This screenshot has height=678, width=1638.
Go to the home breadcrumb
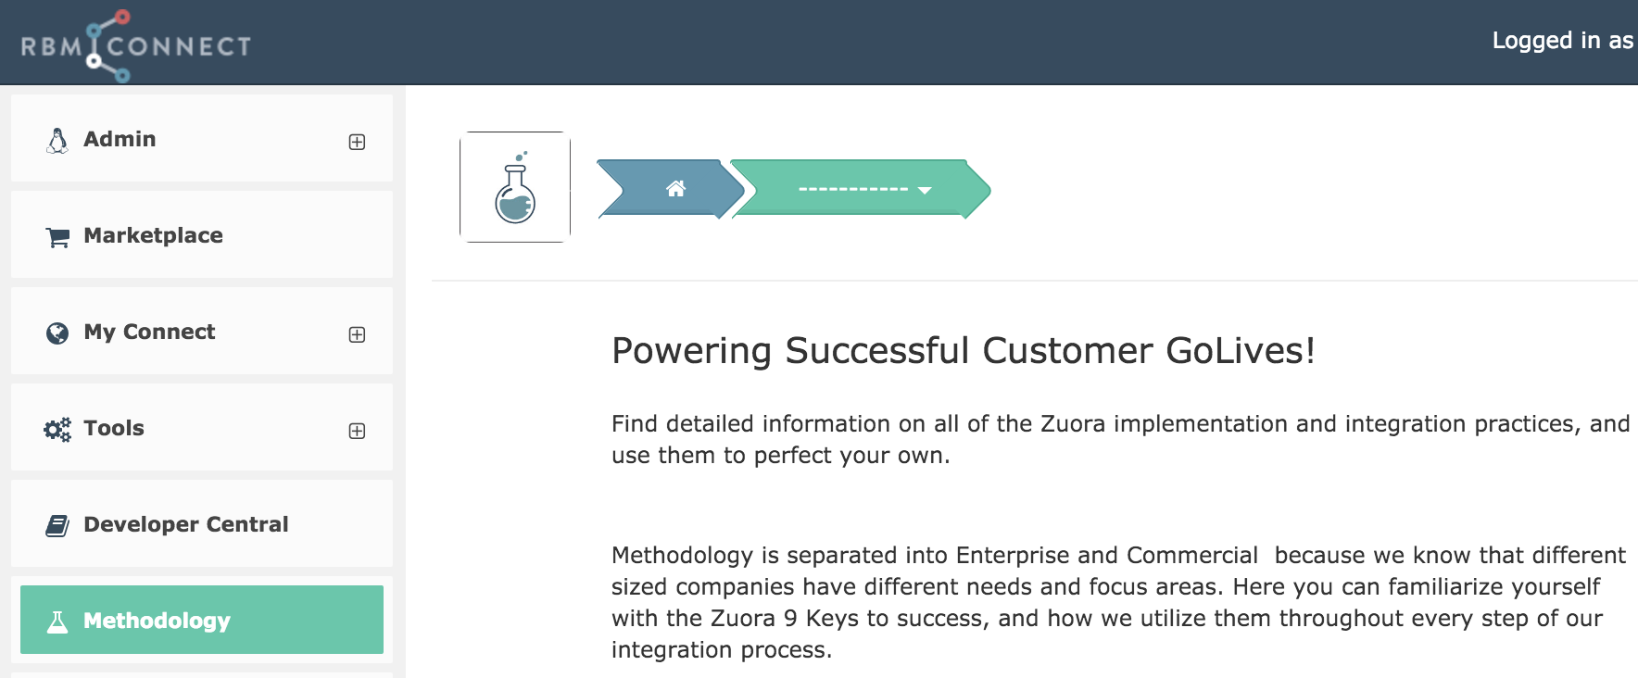coord(672,189)
